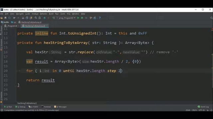Open the Tools menu
Image resolution: width=213 pixels, height=119 pixels.
coord(63,14)
